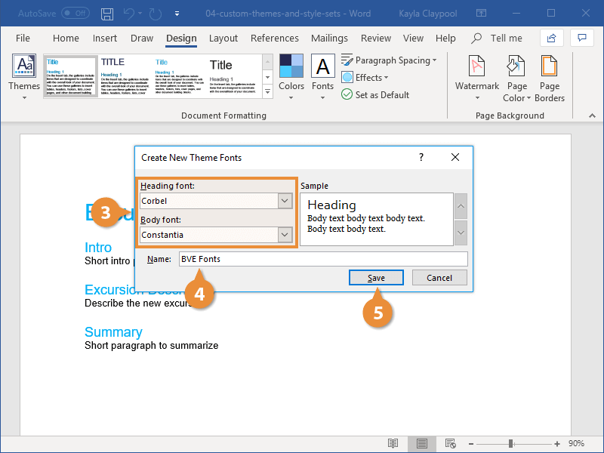Open the Page Color picker
This screenshot has width=604, height=453.
pyautogui.click(x=516, y=79)
